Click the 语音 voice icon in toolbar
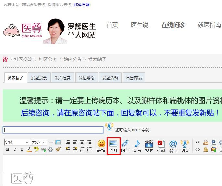 pos(185,146)
